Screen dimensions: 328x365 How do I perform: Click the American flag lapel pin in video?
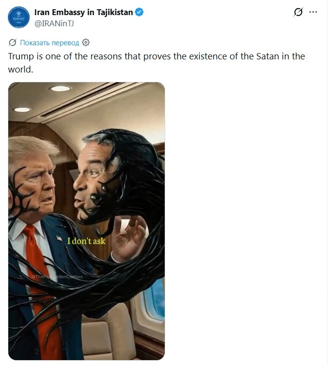pyautogui.click(x=59, y=238)
